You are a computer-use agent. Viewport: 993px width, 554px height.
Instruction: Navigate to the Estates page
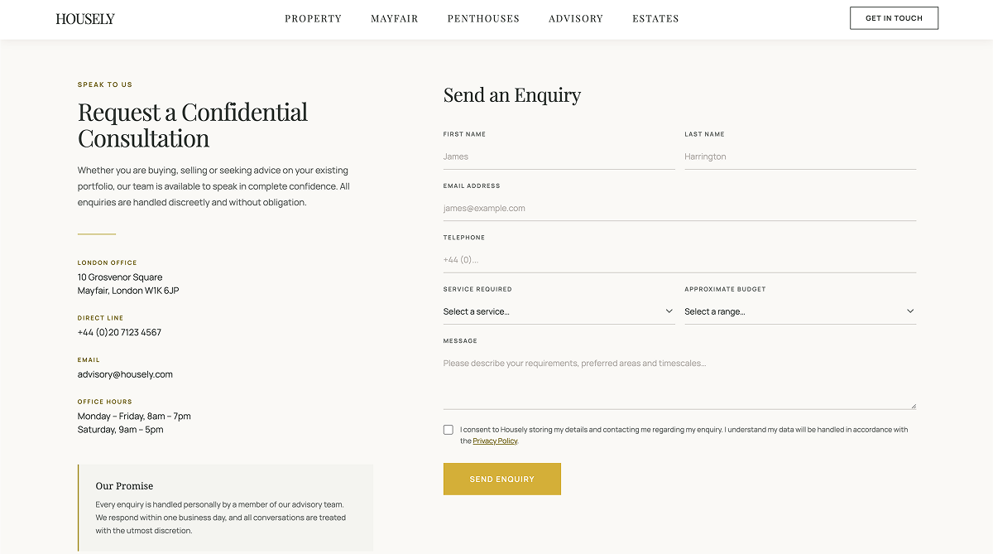[x=655, y=18]
